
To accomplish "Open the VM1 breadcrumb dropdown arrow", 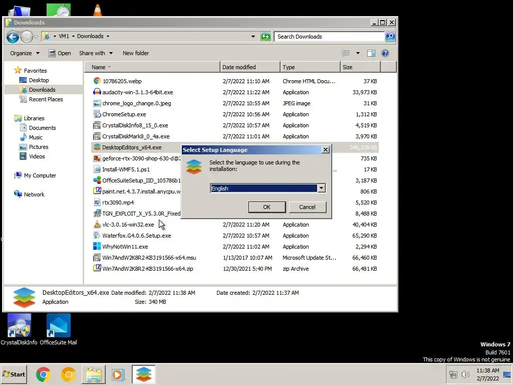I will [x=73, y=36].
